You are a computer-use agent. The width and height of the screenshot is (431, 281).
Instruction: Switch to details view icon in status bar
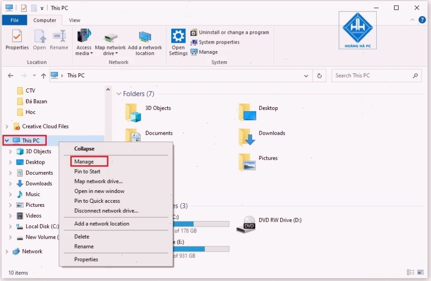click(411, 272)
